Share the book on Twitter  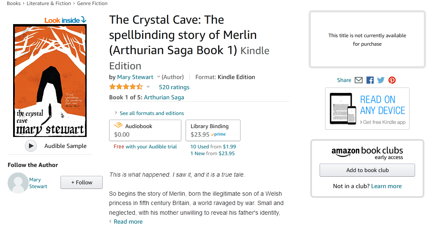381,80
